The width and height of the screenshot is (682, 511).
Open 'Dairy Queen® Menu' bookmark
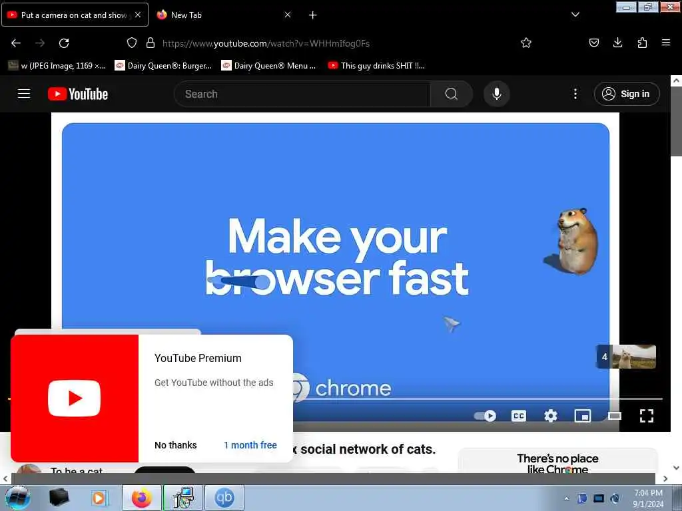269,66
